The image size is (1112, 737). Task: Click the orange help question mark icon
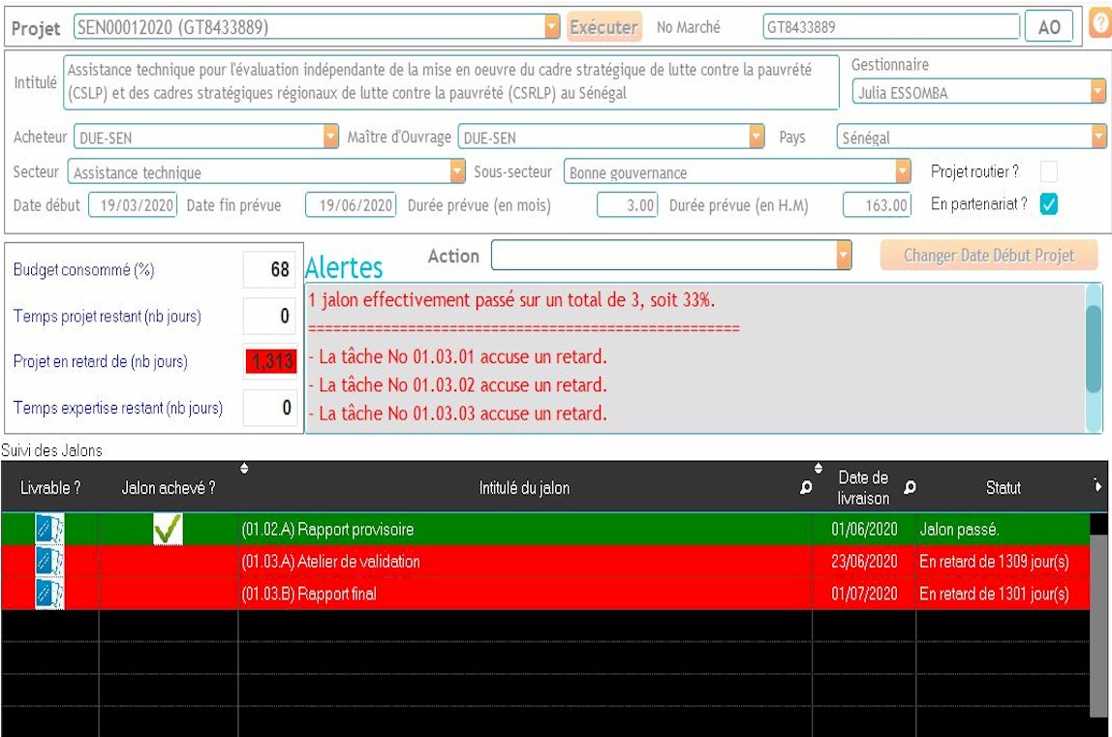click(x=1100, y=25)
